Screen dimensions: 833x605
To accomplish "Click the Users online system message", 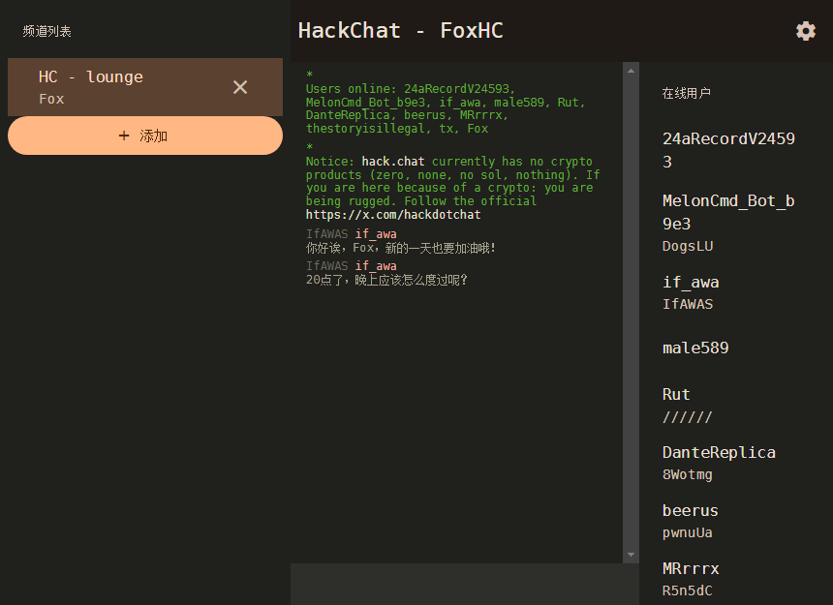I will (446, 108).
